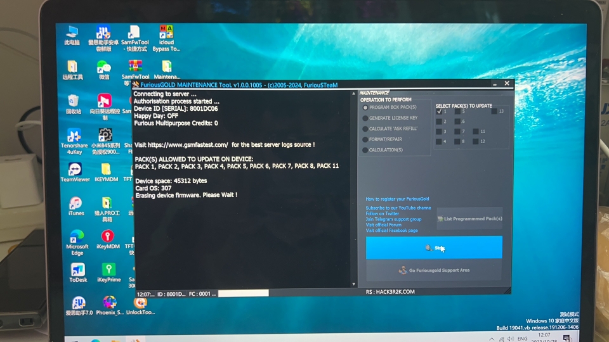Click the ENG language indicator in the taskbar
This screenshot has width=609, height=342.
pyautogui.click(x=522, y=338)
